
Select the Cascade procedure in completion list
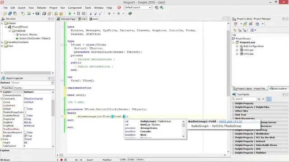click(153, 131)
